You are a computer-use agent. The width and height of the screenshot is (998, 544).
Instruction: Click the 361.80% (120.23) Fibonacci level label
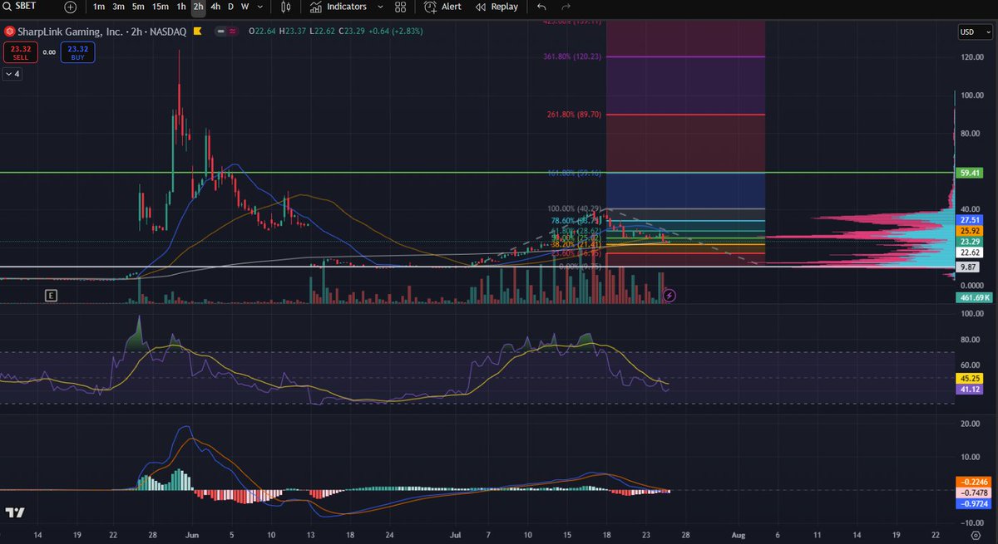click(x=571, y=56)
